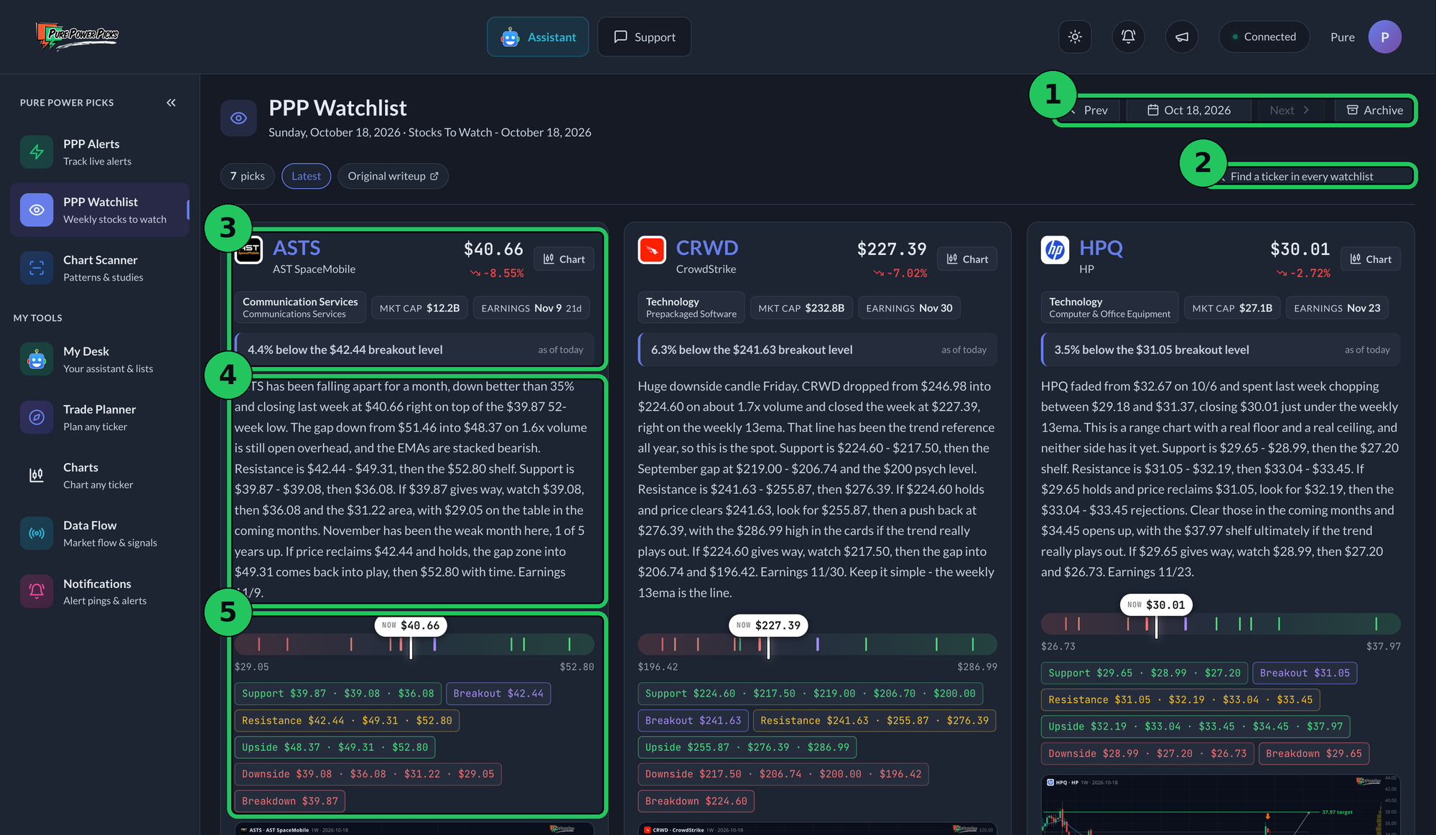Click the Trade Planner compass icon
1436x835 pixels.
pyautogui.click(x=37, y=417)
